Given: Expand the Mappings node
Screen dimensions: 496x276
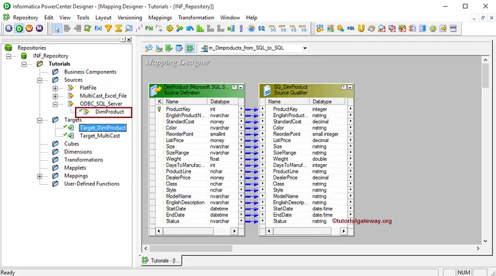Looking at the screenshot, I should click(x=40, y=176).
